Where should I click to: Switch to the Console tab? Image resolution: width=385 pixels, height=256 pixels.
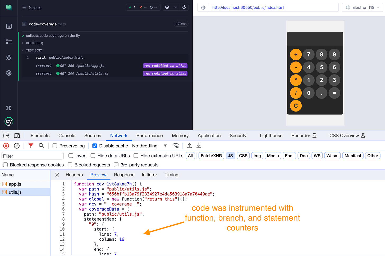click(67, 136)
